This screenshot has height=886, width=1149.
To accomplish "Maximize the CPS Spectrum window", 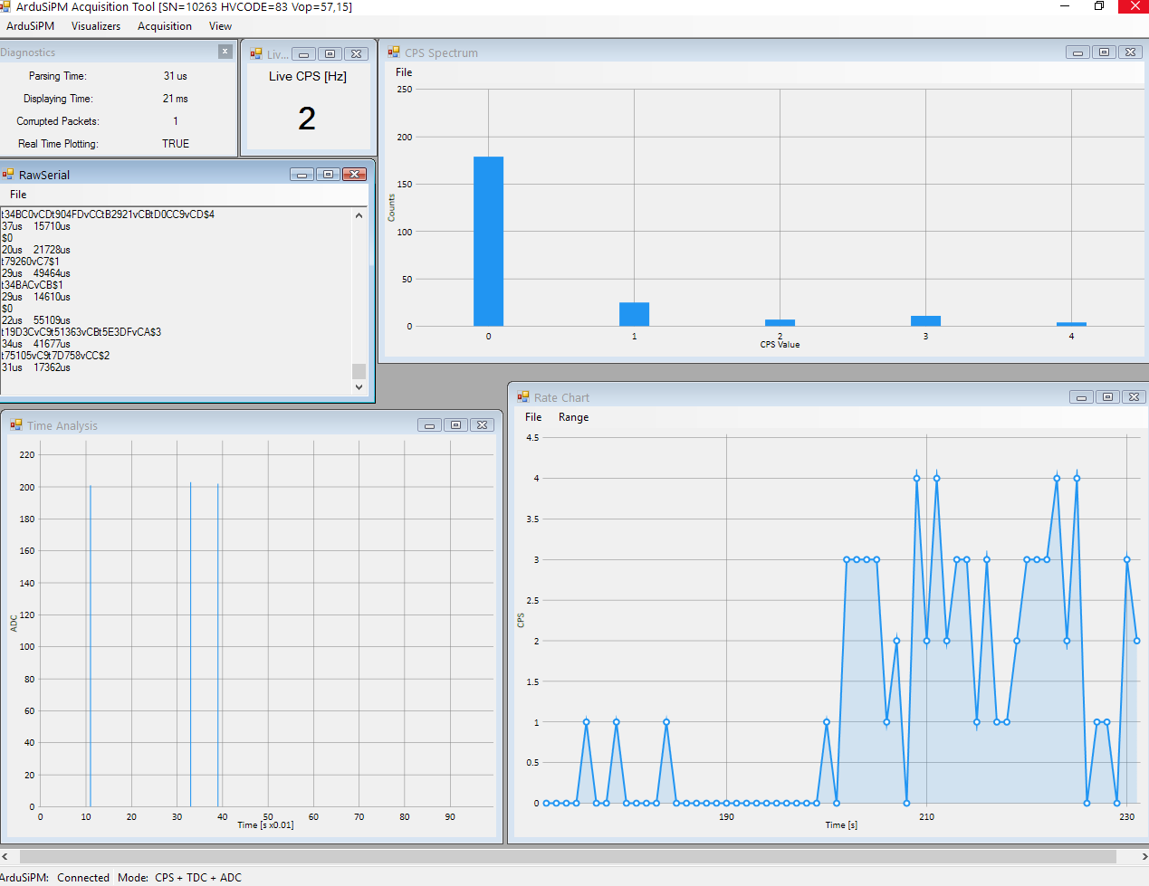I will pyautogui.click(x=1104, y=52).
